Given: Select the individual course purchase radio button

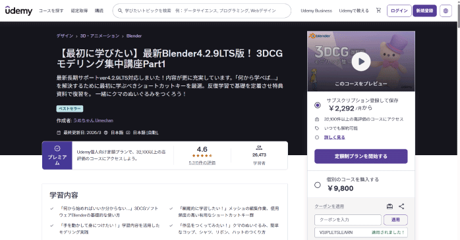Looking at the screenshot, I should pyautogui.click(x=318, y=185).
